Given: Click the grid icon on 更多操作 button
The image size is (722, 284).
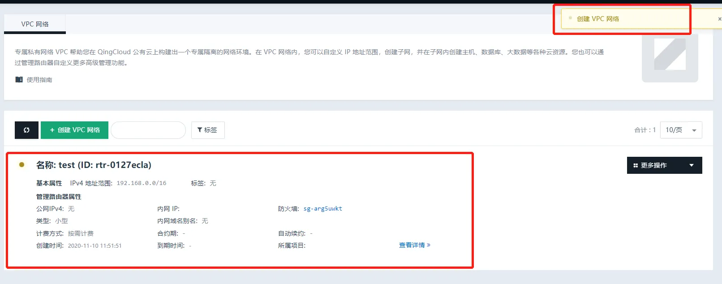Looking at the screenshot, I should tap(636, 165).
